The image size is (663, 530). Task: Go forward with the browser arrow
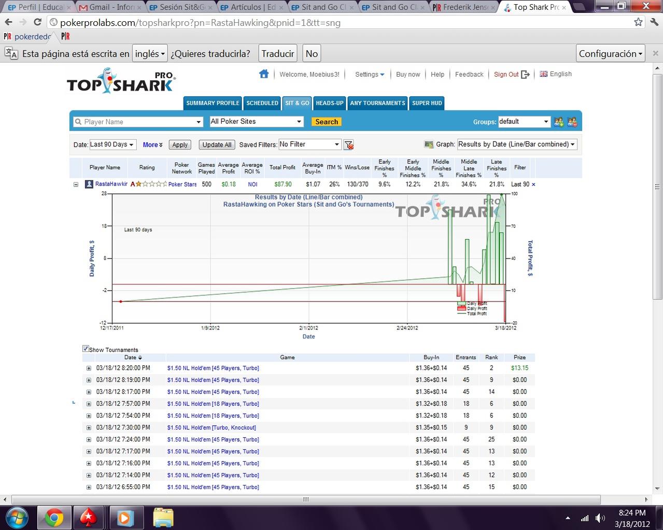[x=23, y=22]
